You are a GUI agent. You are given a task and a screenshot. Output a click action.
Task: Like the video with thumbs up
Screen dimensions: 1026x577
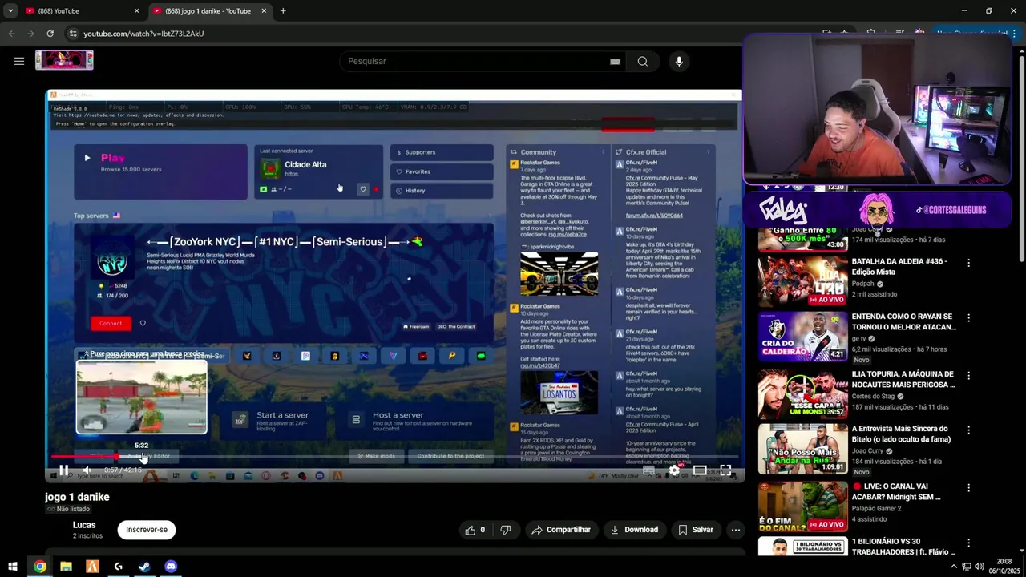[475, 530]
